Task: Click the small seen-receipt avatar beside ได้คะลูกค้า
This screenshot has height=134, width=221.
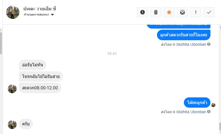Action: 213,105
